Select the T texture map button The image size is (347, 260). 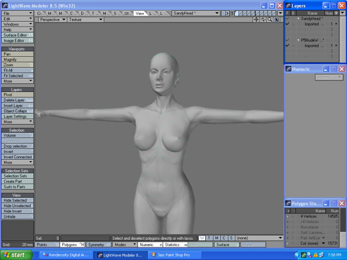point(209,238)
